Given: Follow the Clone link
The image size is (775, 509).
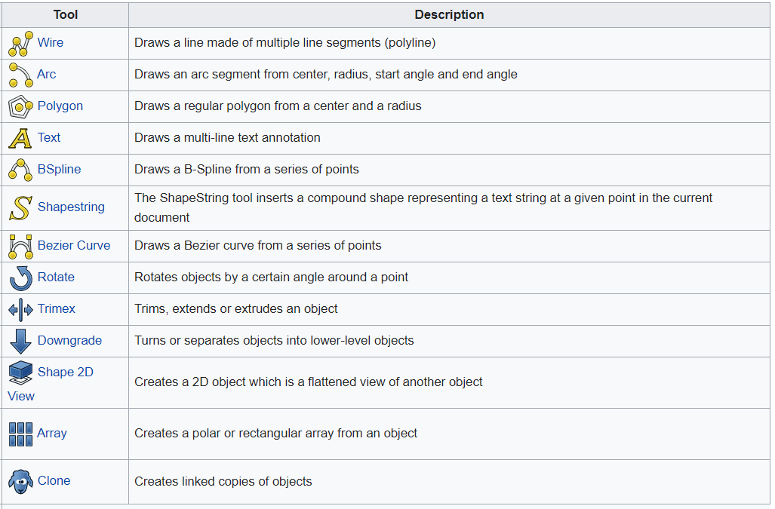Looking at the screenshot, I should coord(54,481).
